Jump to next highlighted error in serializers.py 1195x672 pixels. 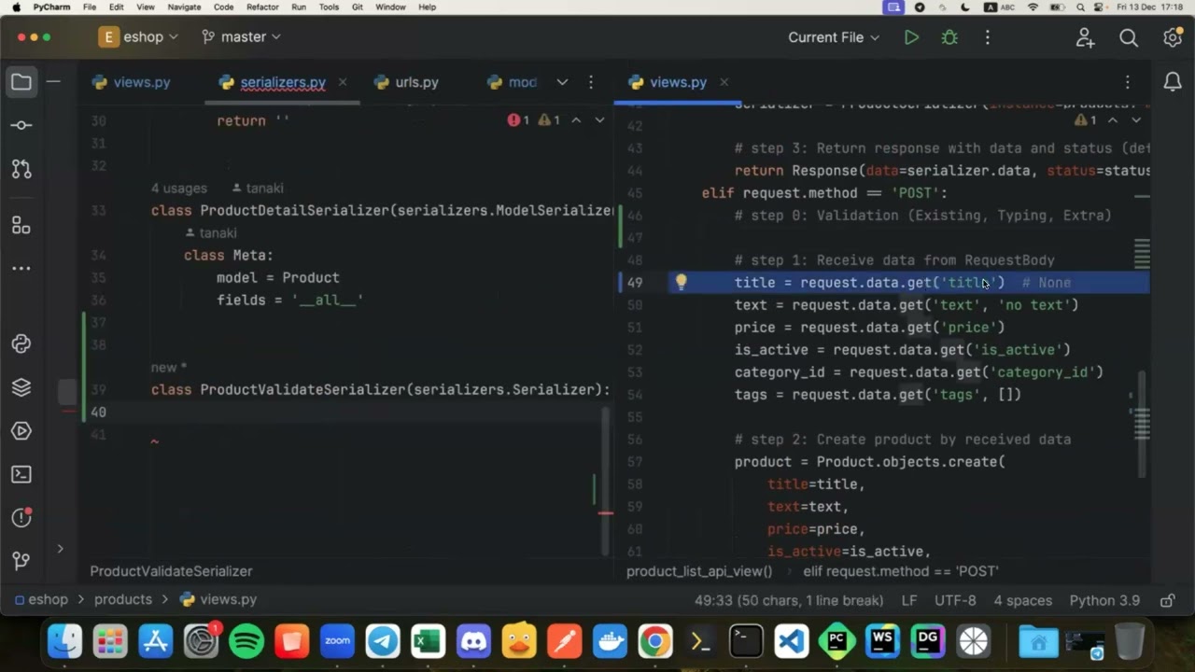tap(599, 120)
